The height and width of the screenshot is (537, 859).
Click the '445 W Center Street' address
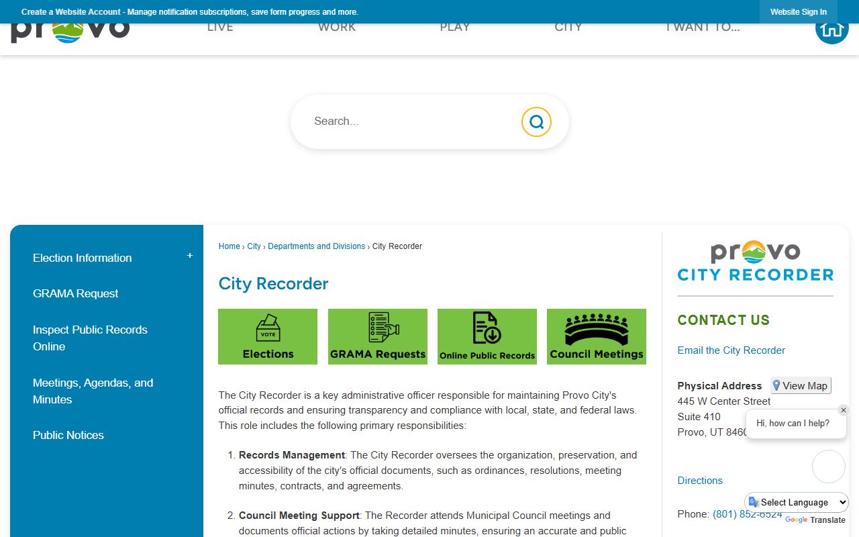724,401
